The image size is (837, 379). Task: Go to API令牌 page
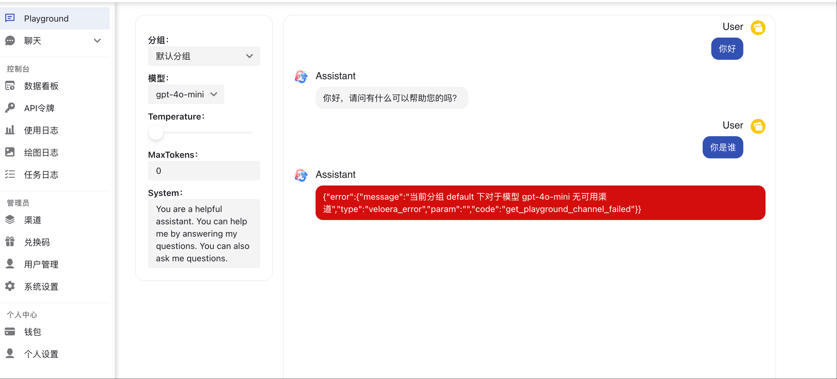click(x=55, y=108)
